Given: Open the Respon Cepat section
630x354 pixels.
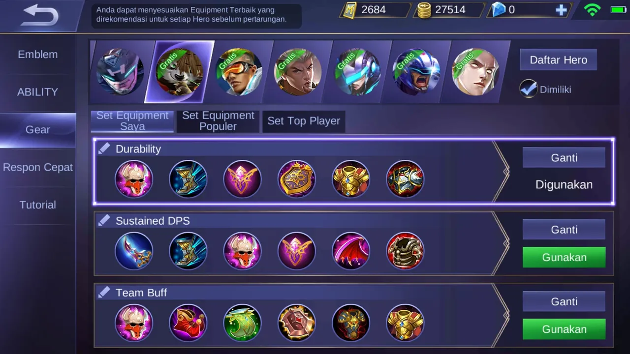Looking at the screenshot, I should tap(38, 167).
